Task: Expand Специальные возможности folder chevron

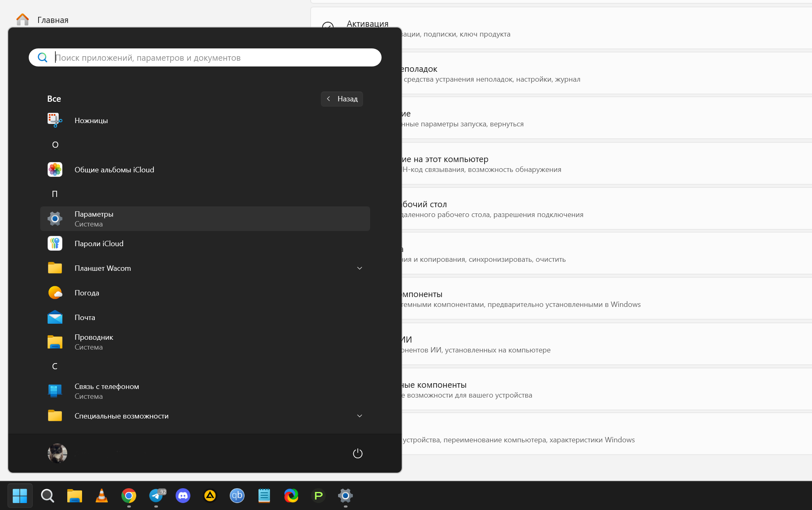Action: coord(359,416)
